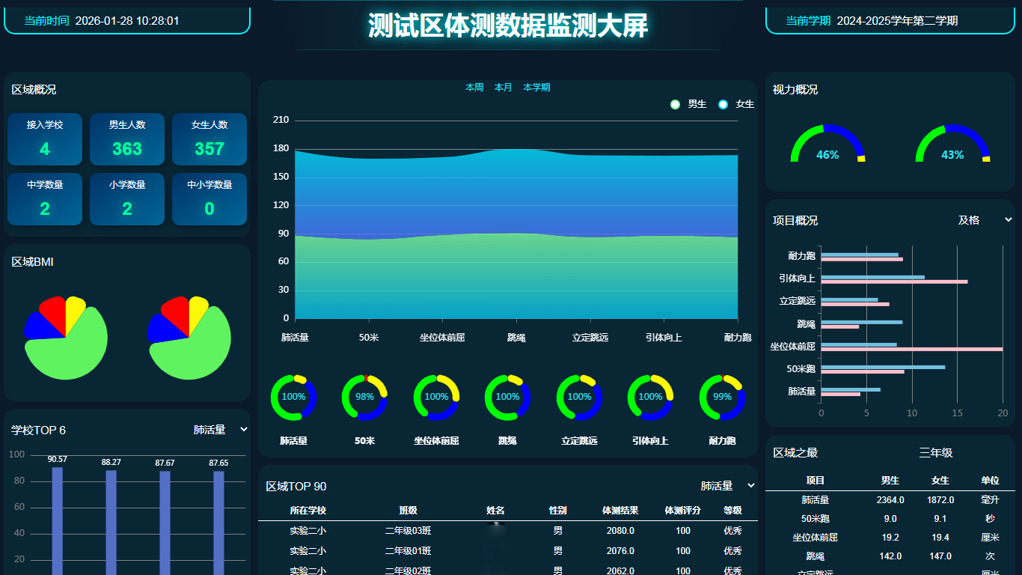Click the 肺活量 donut chart showing 100%
The image size is (1022, 575).
click(293, 398)
